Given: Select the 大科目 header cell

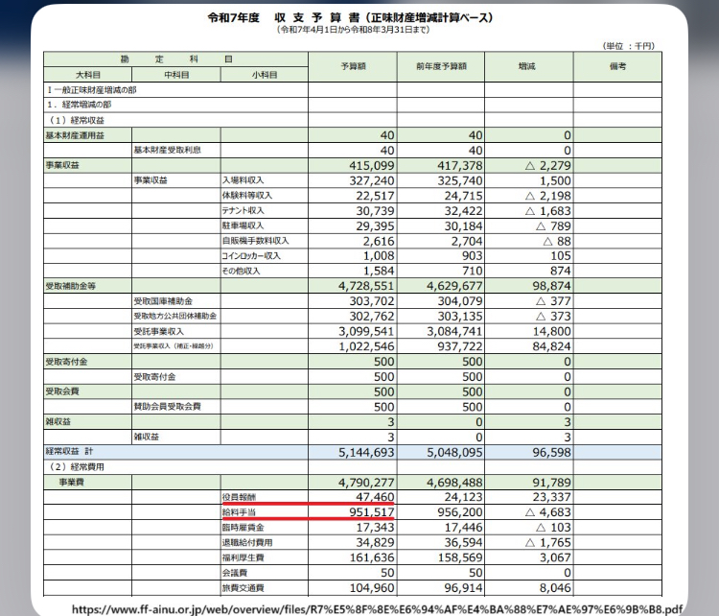Looking at the screenshot, I should coord(87,74).
